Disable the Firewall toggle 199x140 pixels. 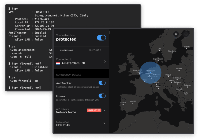[102, 96]
